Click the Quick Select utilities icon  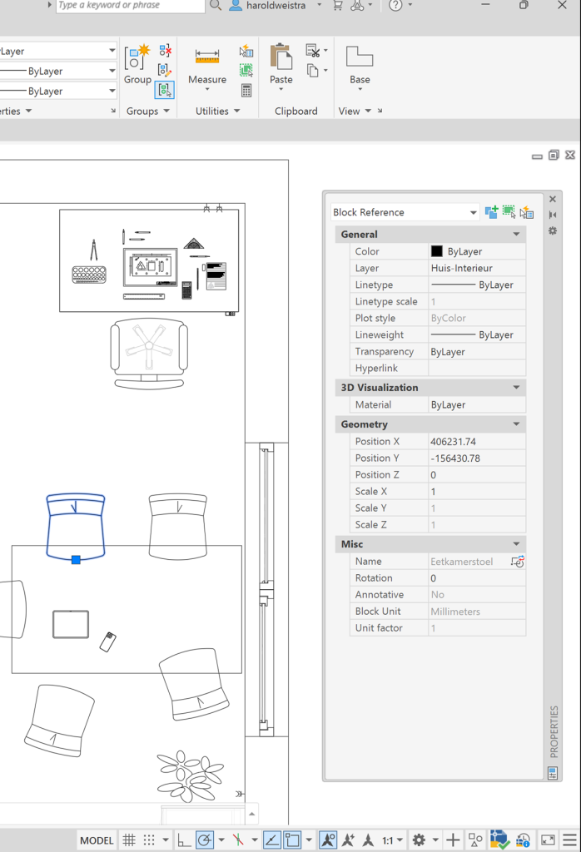(246, 51)
